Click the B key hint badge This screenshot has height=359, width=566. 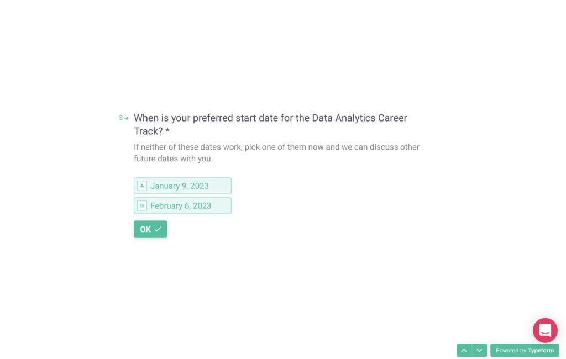tap(142, 205)
